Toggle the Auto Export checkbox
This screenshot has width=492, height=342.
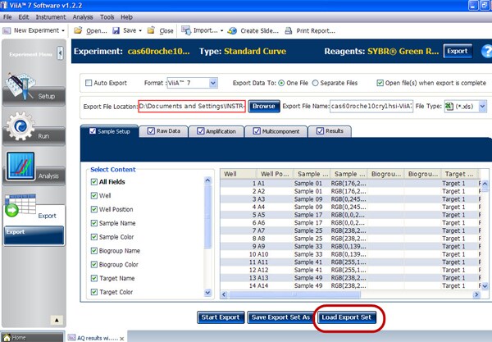[89, 83]
